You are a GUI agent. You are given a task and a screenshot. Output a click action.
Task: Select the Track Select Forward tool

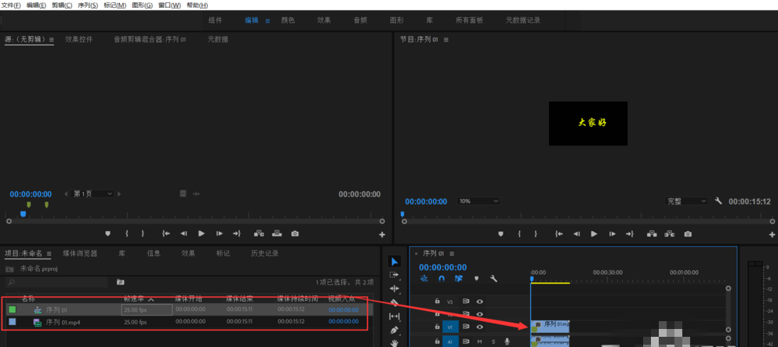pos(394,275)
